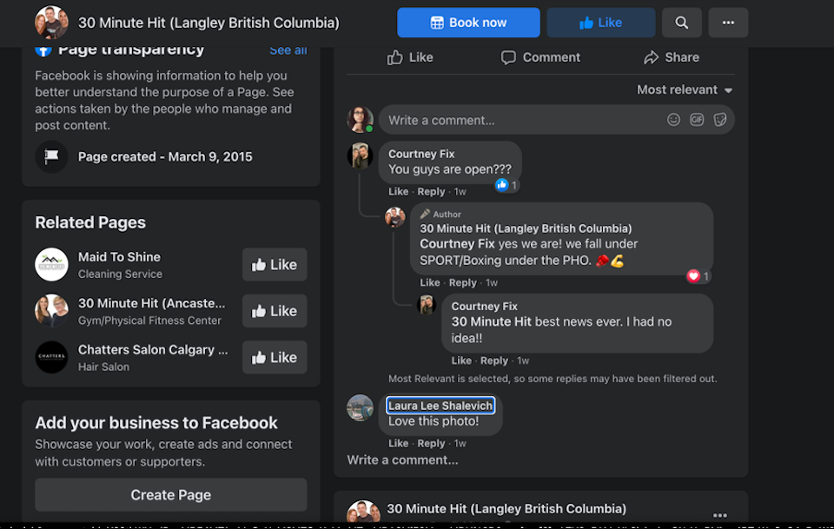834x529 pixels.
Task: Open the sticker picker icon
Action: click(x=720, y=120)
